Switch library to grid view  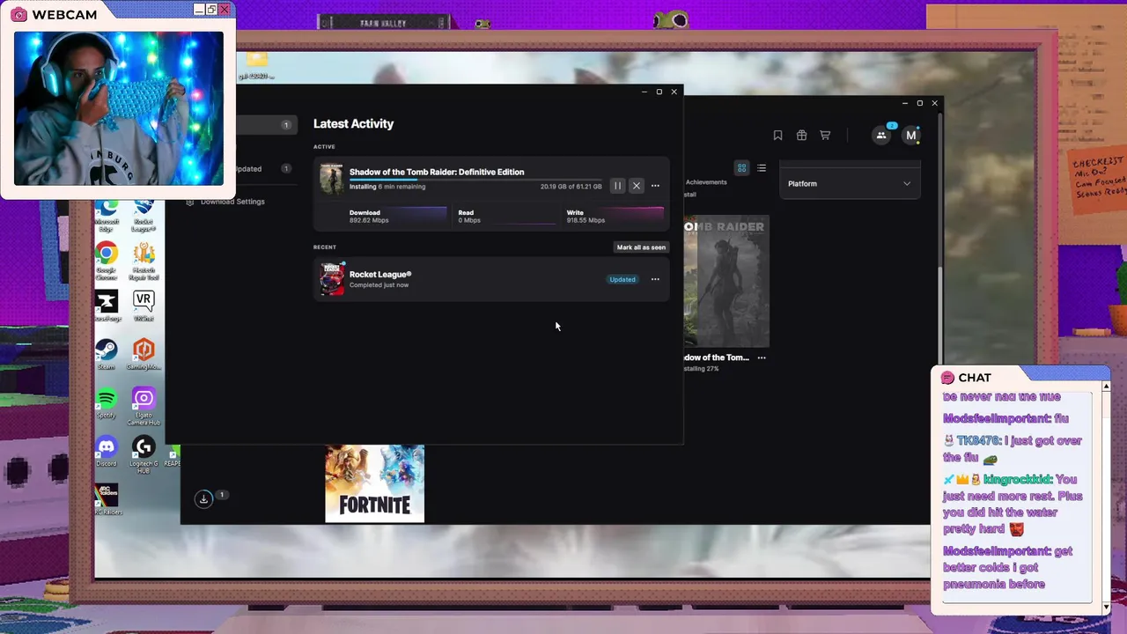coord(741,168)
